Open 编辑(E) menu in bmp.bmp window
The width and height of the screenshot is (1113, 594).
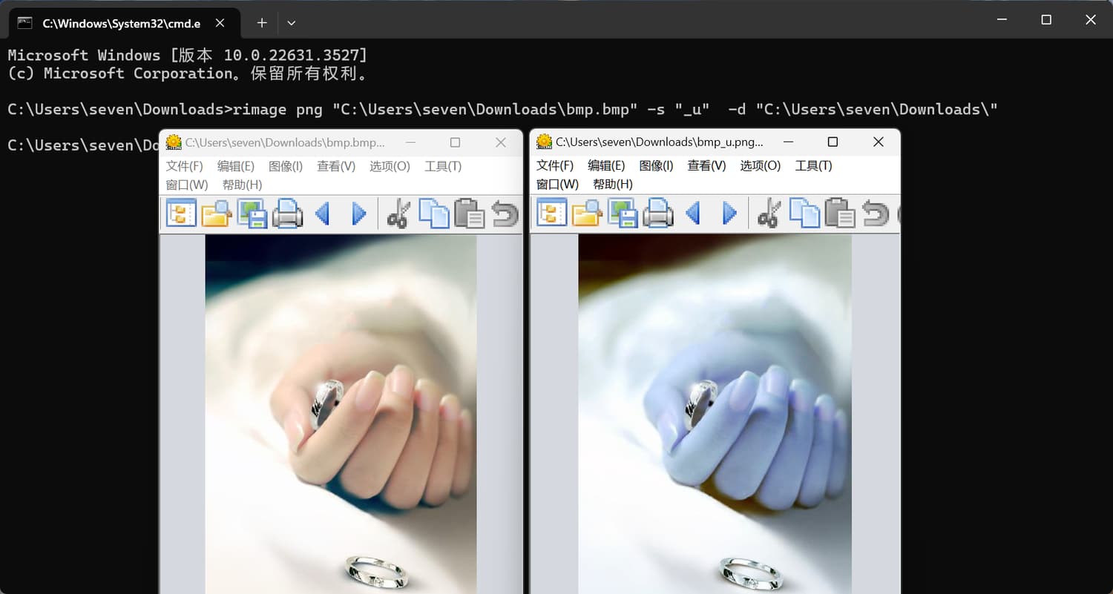[x=236, y=166]
